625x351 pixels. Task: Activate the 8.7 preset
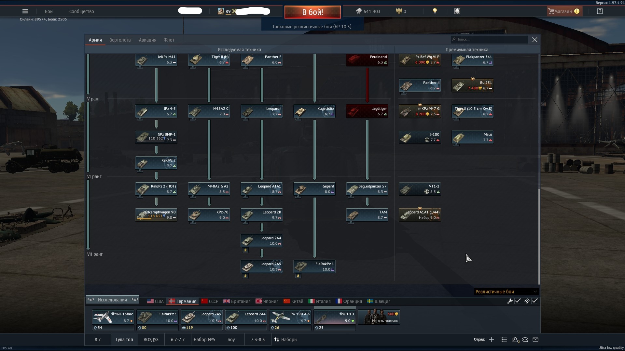98,340
